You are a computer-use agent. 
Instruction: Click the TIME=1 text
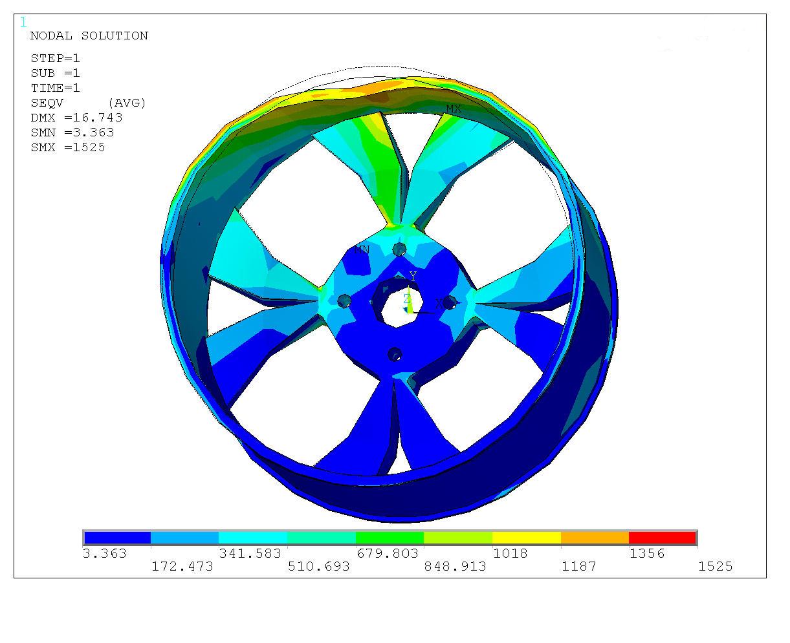[56, 88]
